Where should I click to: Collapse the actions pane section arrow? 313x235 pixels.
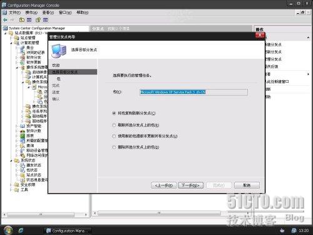click(x=308, y=38)
